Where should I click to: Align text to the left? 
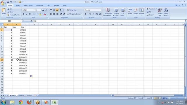(x=51, y=14)
